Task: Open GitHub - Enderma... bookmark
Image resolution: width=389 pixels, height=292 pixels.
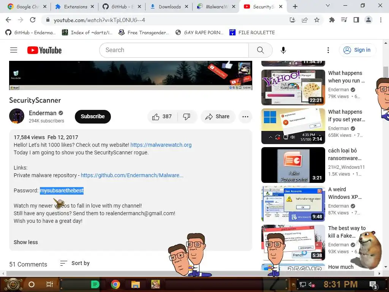Action: [x=30, y=33]
